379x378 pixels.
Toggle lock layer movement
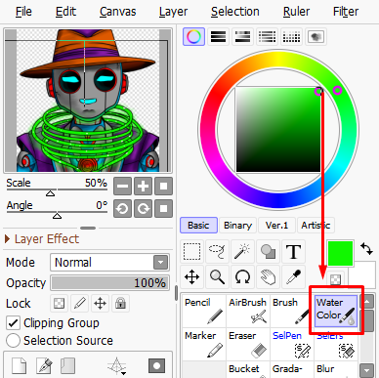[100, 304]
